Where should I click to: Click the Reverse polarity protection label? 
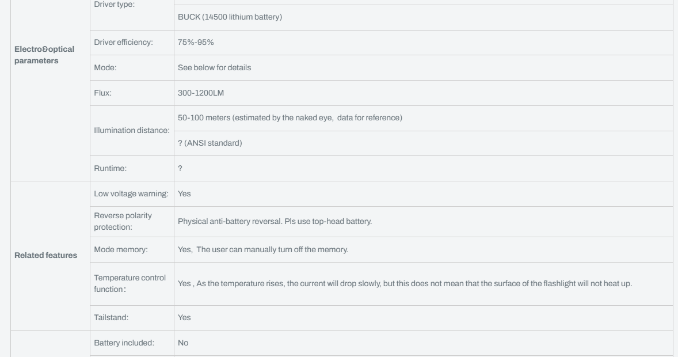(123, 222)
